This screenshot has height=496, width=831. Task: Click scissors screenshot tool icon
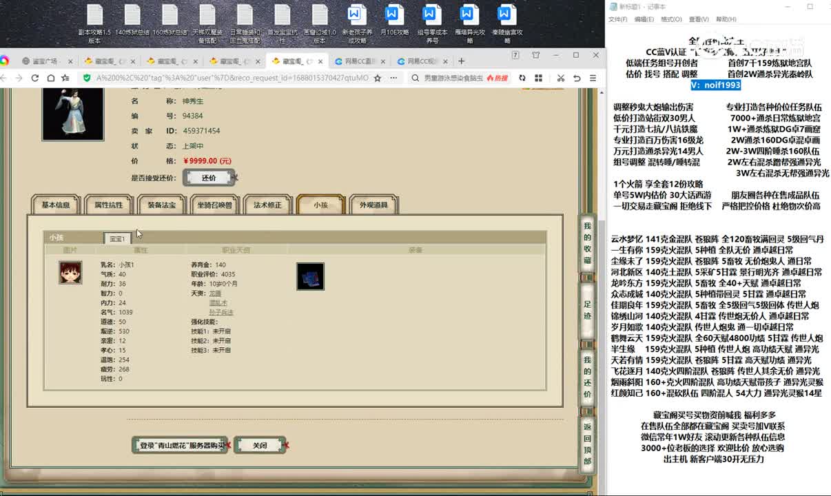pos(561,78)
